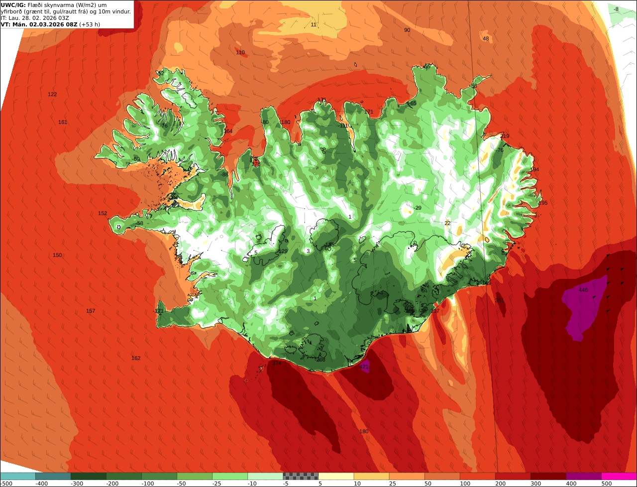Click the purple 400 to 500 legend swatch
The width and height of the screenshot is (637, 487).
pyautogui.click(x=583, y=476)
